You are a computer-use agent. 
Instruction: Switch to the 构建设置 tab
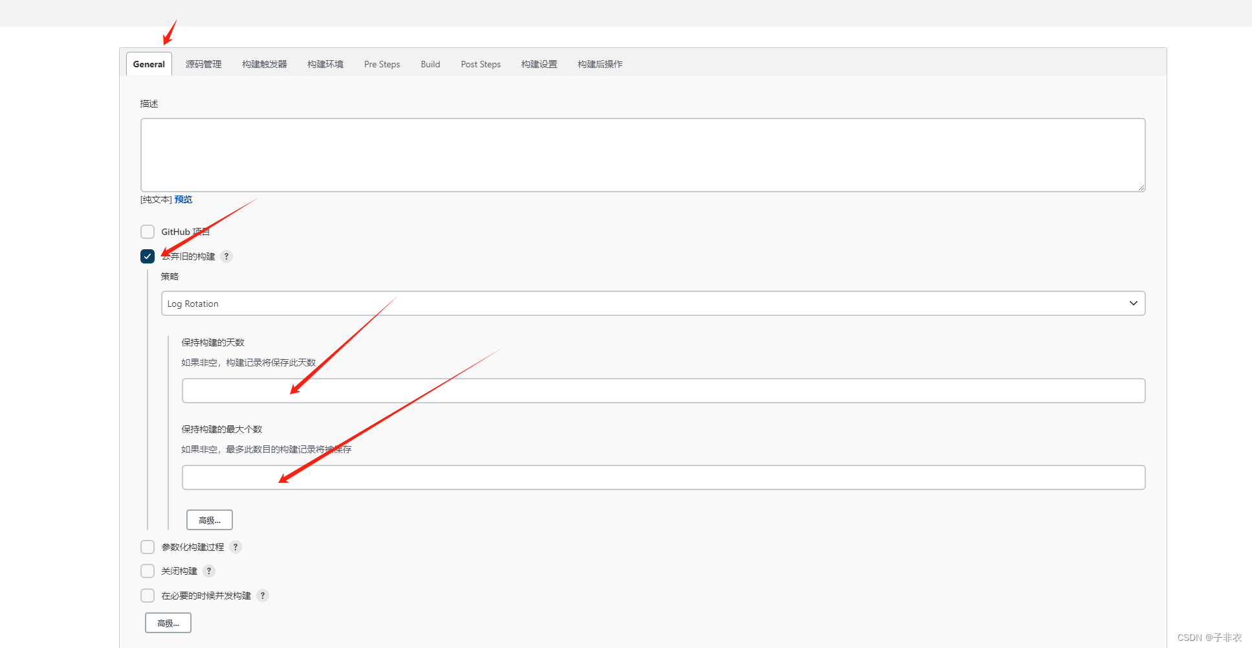(x=539, y=64)
